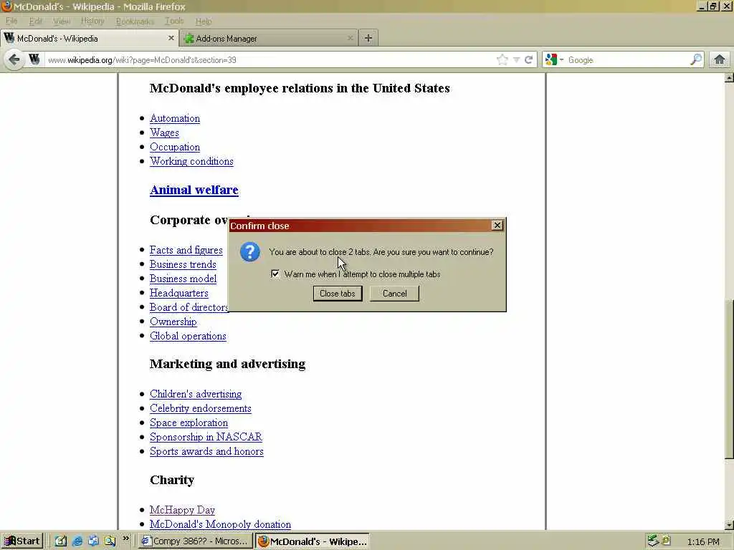The width and height of the screenshot is (734, 550).
Task: Open Sports awards and honors link
Action: tap(206, 451)
